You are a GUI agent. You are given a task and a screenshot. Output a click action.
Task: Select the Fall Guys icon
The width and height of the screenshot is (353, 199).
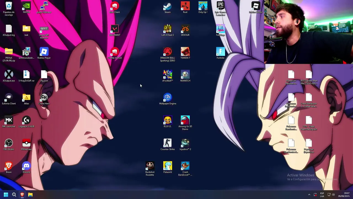[221, 30]
